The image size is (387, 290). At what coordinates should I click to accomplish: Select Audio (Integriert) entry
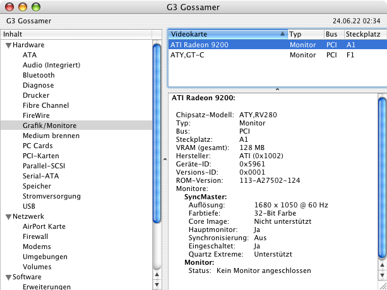coord(52,65)
